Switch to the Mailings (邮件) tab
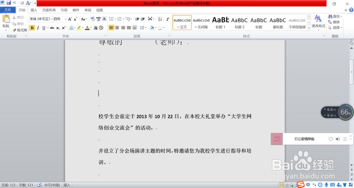Screen dimensions: 354x188 76,10
